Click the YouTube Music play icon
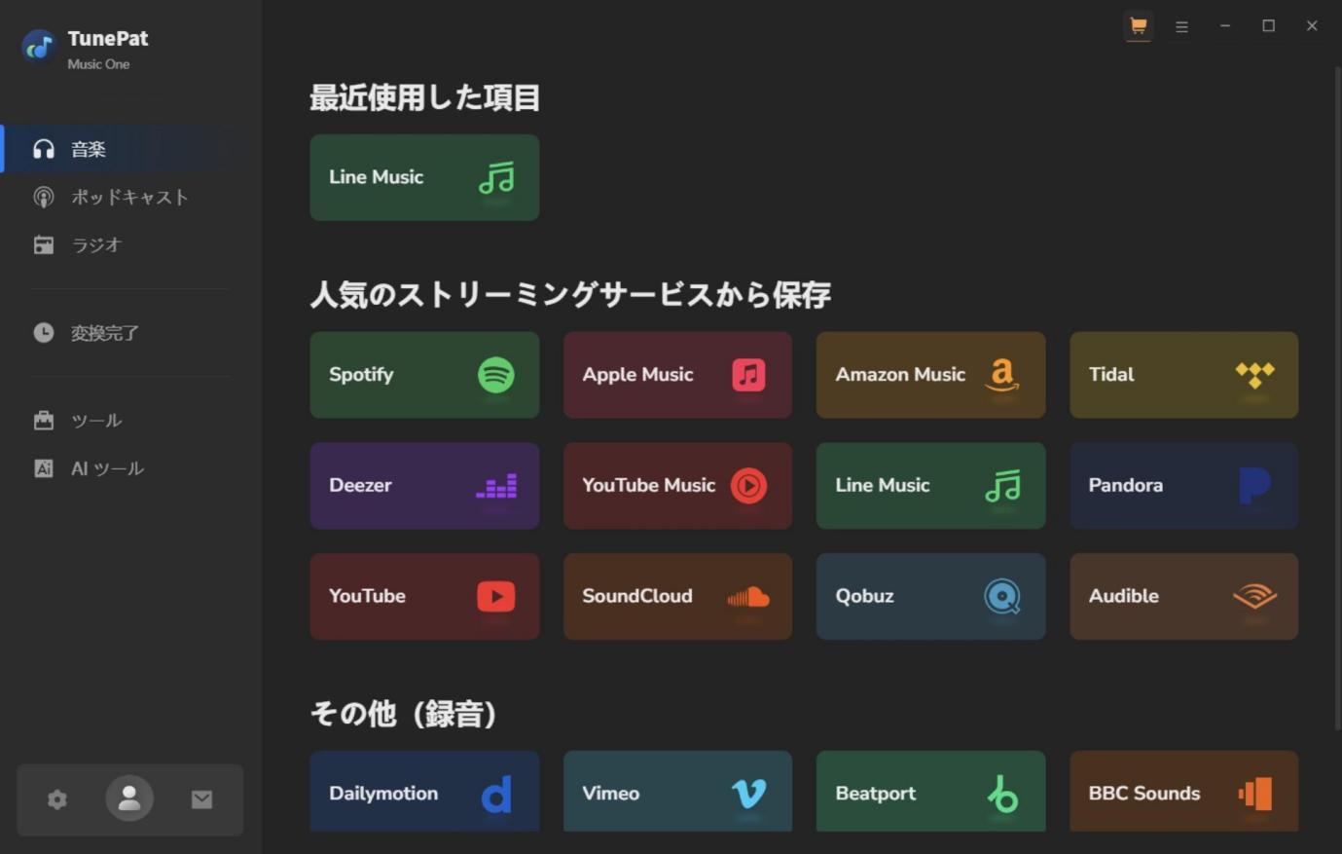Viewport: 1342px width, 854px height. tap(748, 485)
